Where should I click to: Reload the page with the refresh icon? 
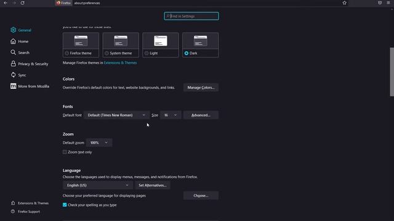[x=22, y=2]
